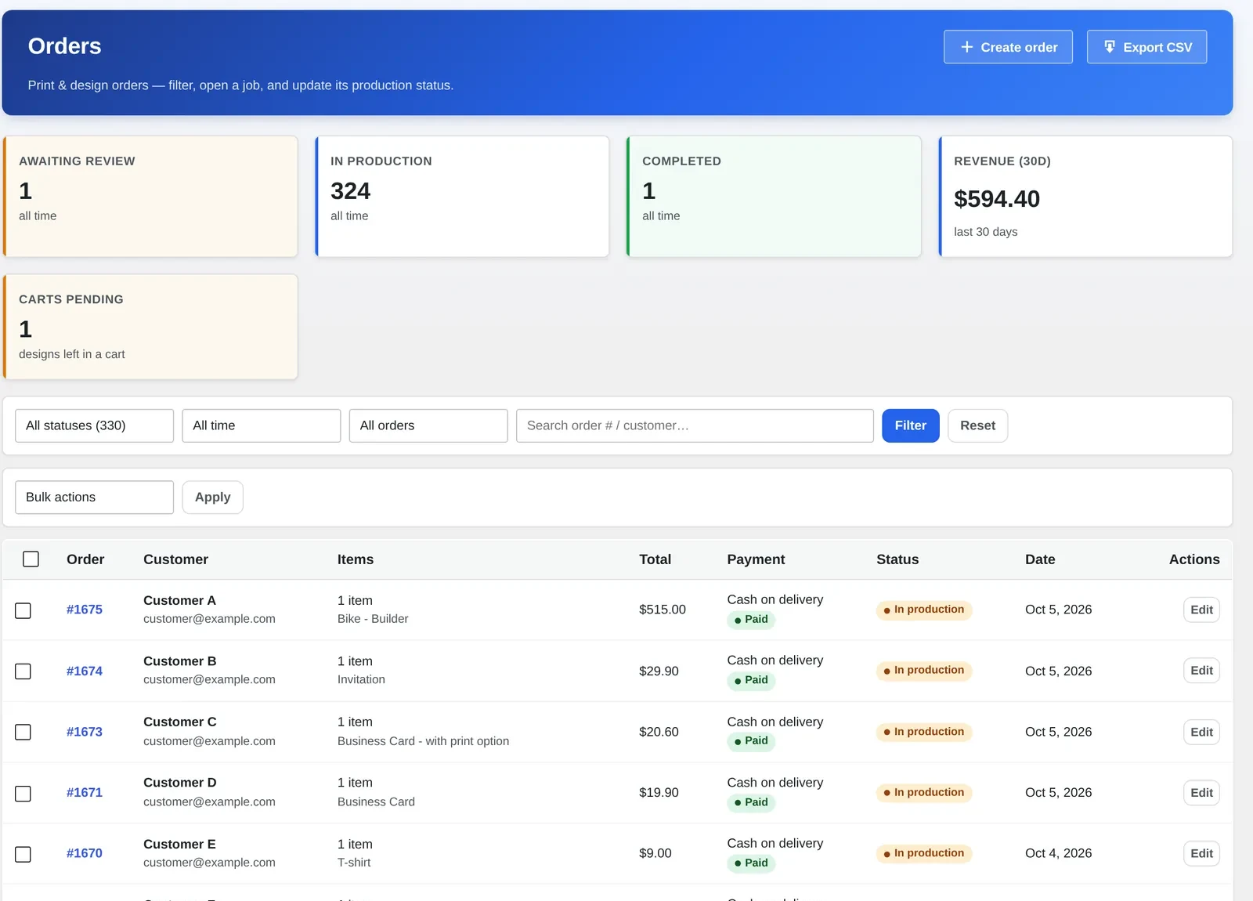1253x901 pixels.
Task: Click the Customer C name
Action: click(x=179, y=722)
